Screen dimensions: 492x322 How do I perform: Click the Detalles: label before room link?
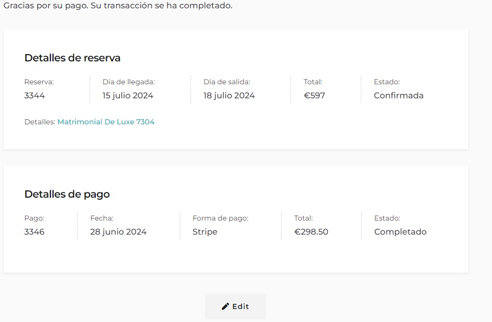[x=40, y=122]
